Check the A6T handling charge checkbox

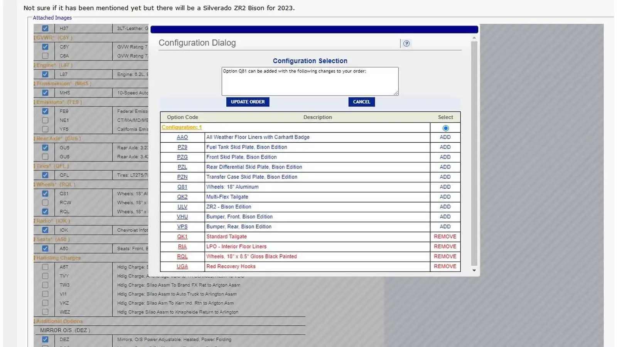coord(45,267)
